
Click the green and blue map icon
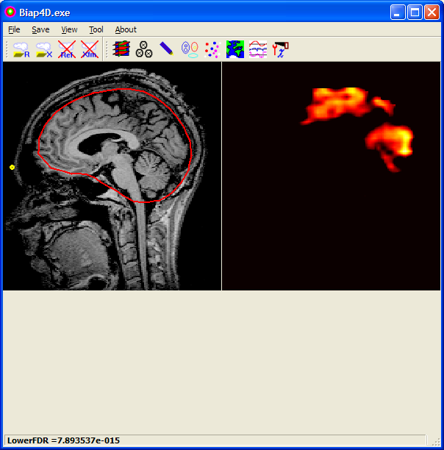coord(235,49)
